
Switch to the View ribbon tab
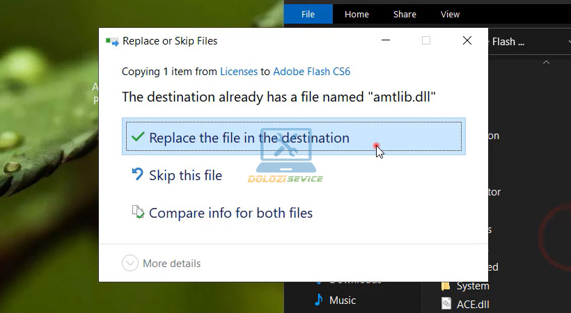[x=450, y=14]
